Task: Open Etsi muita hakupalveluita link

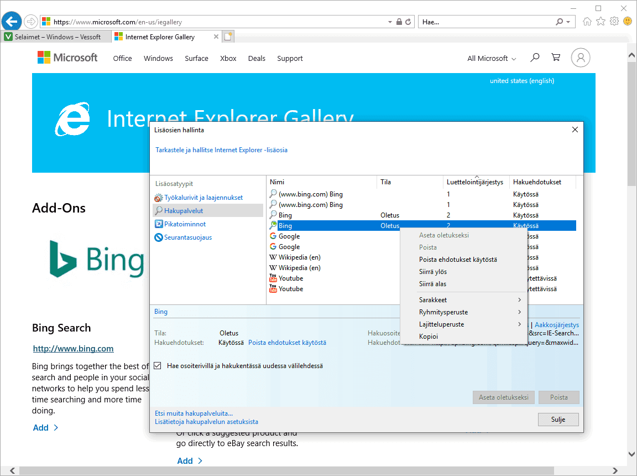Action: pos(194,413)
